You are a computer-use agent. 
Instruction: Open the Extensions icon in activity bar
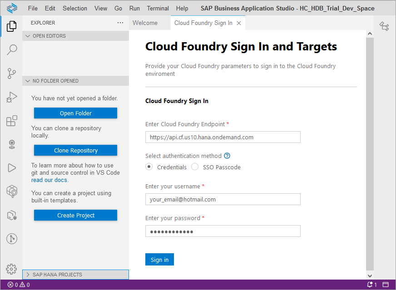[12, 121]
